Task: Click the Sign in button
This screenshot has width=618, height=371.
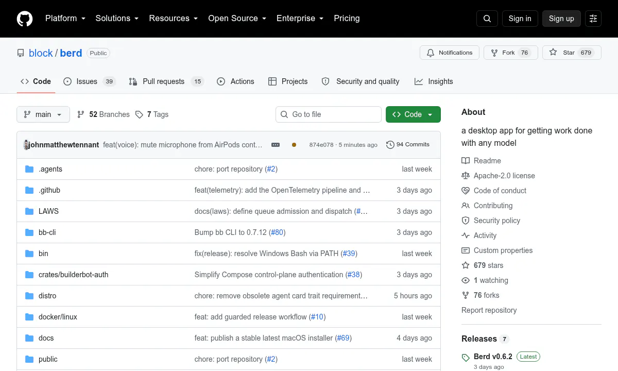Action: pyautogui.click(x=520, y=19)
